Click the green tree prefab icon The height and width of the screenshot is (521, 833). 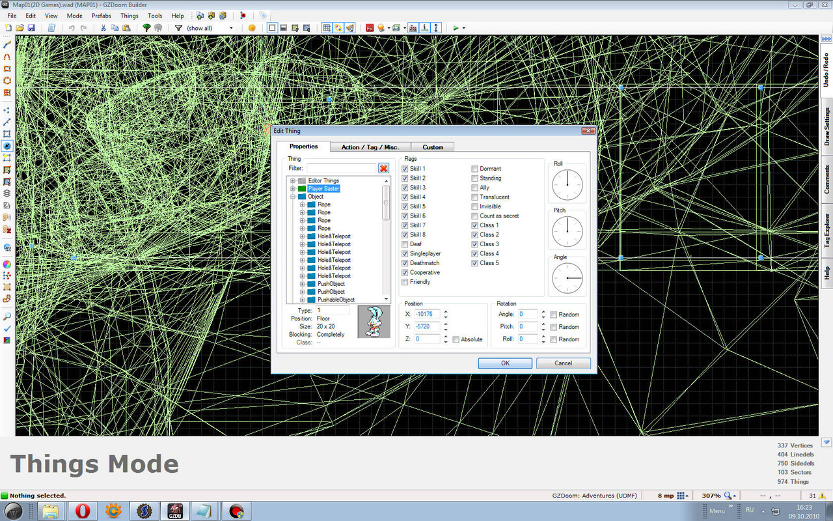coord(146,28)
